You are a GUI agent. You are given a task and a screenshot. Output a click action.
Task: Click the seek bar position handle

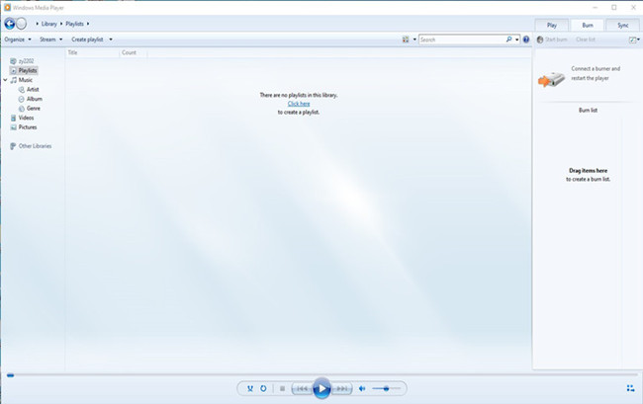pyautogui.click(x=10, y=375)
